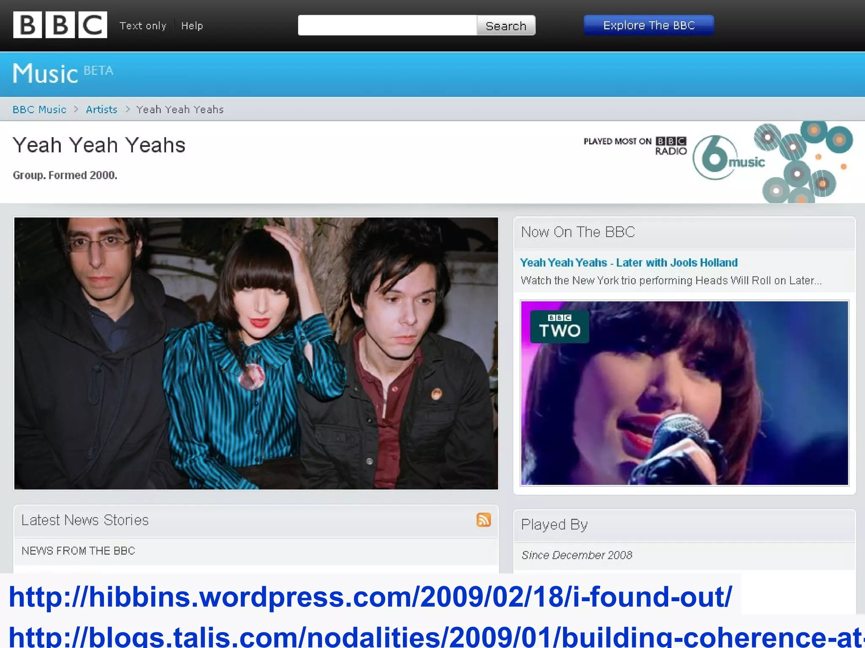Click the BBC Two badge on video
Screen dimensions: 865x648
[x=559, y=327]
